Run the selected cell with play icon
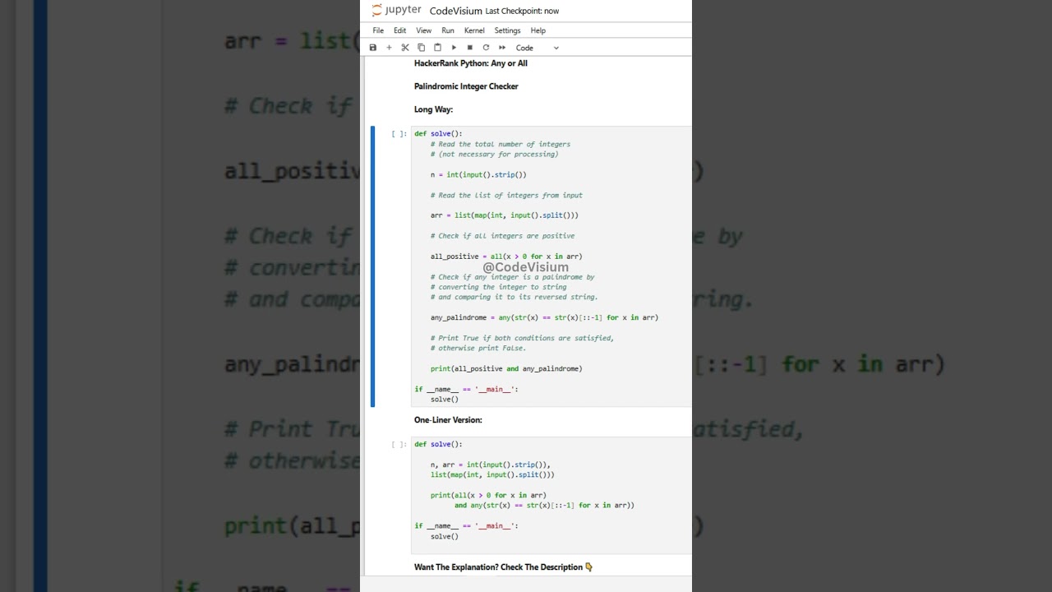Viewport: 1052px width, 592px height. click(454, 48)
